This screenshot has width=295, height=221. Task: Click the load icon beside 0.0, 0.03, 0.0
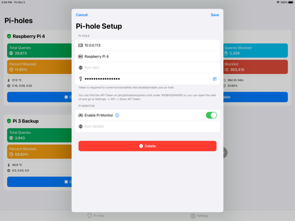(9, 170)
